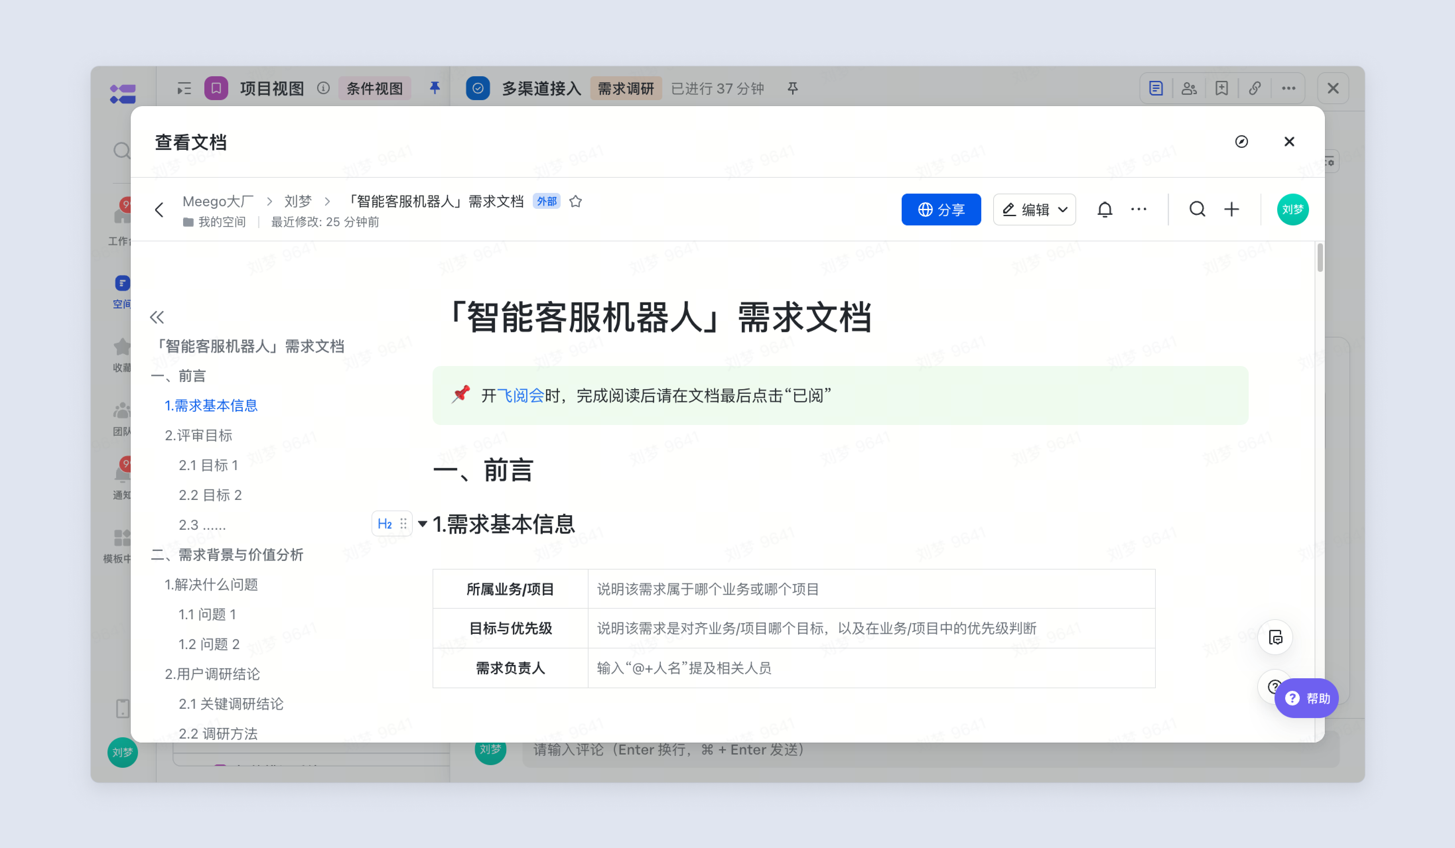Jump to 二、需求背景与价值分析 in outline

(x=227, y=555)
